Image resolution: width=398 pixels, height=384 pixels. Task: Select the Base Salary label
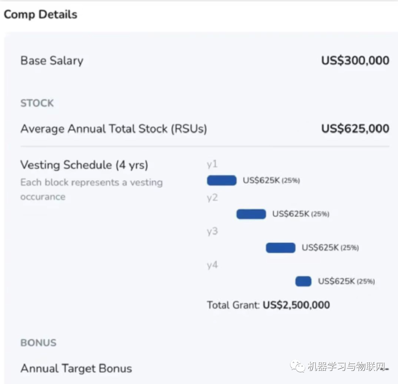tap(52, 60)
